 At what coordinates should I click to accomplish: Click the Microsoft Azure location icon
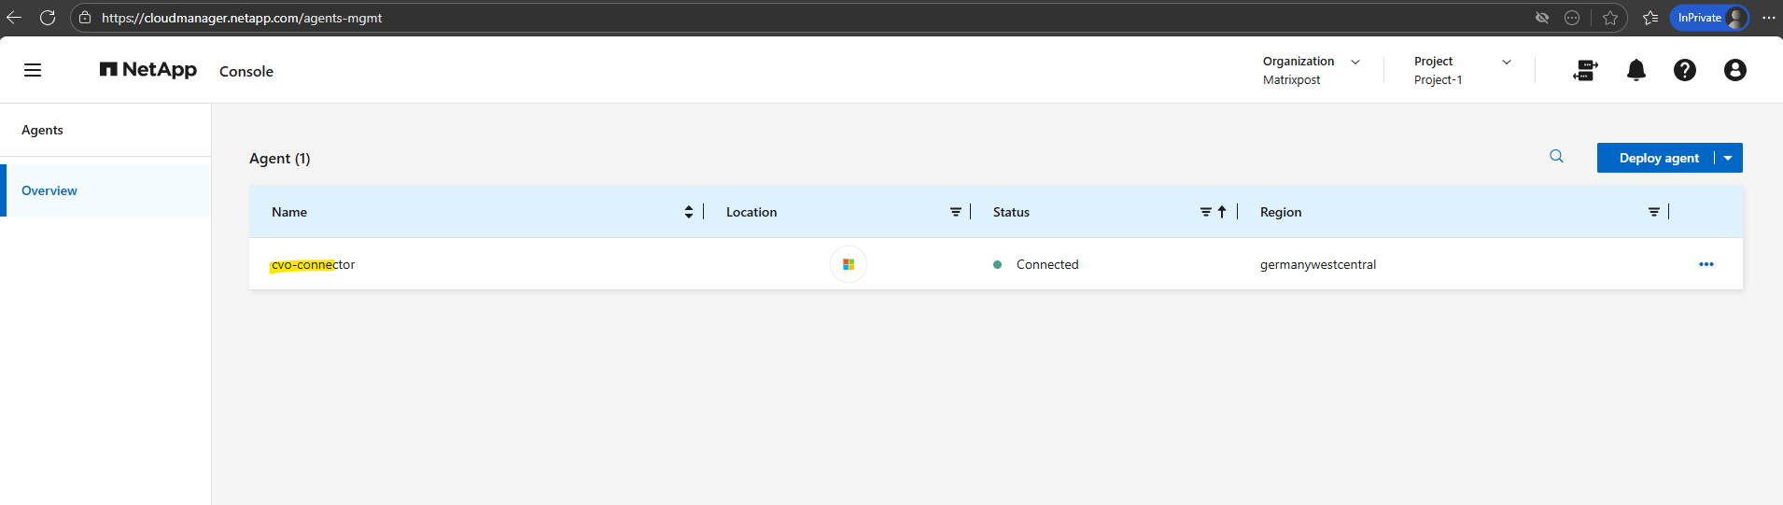coord(848,264)
